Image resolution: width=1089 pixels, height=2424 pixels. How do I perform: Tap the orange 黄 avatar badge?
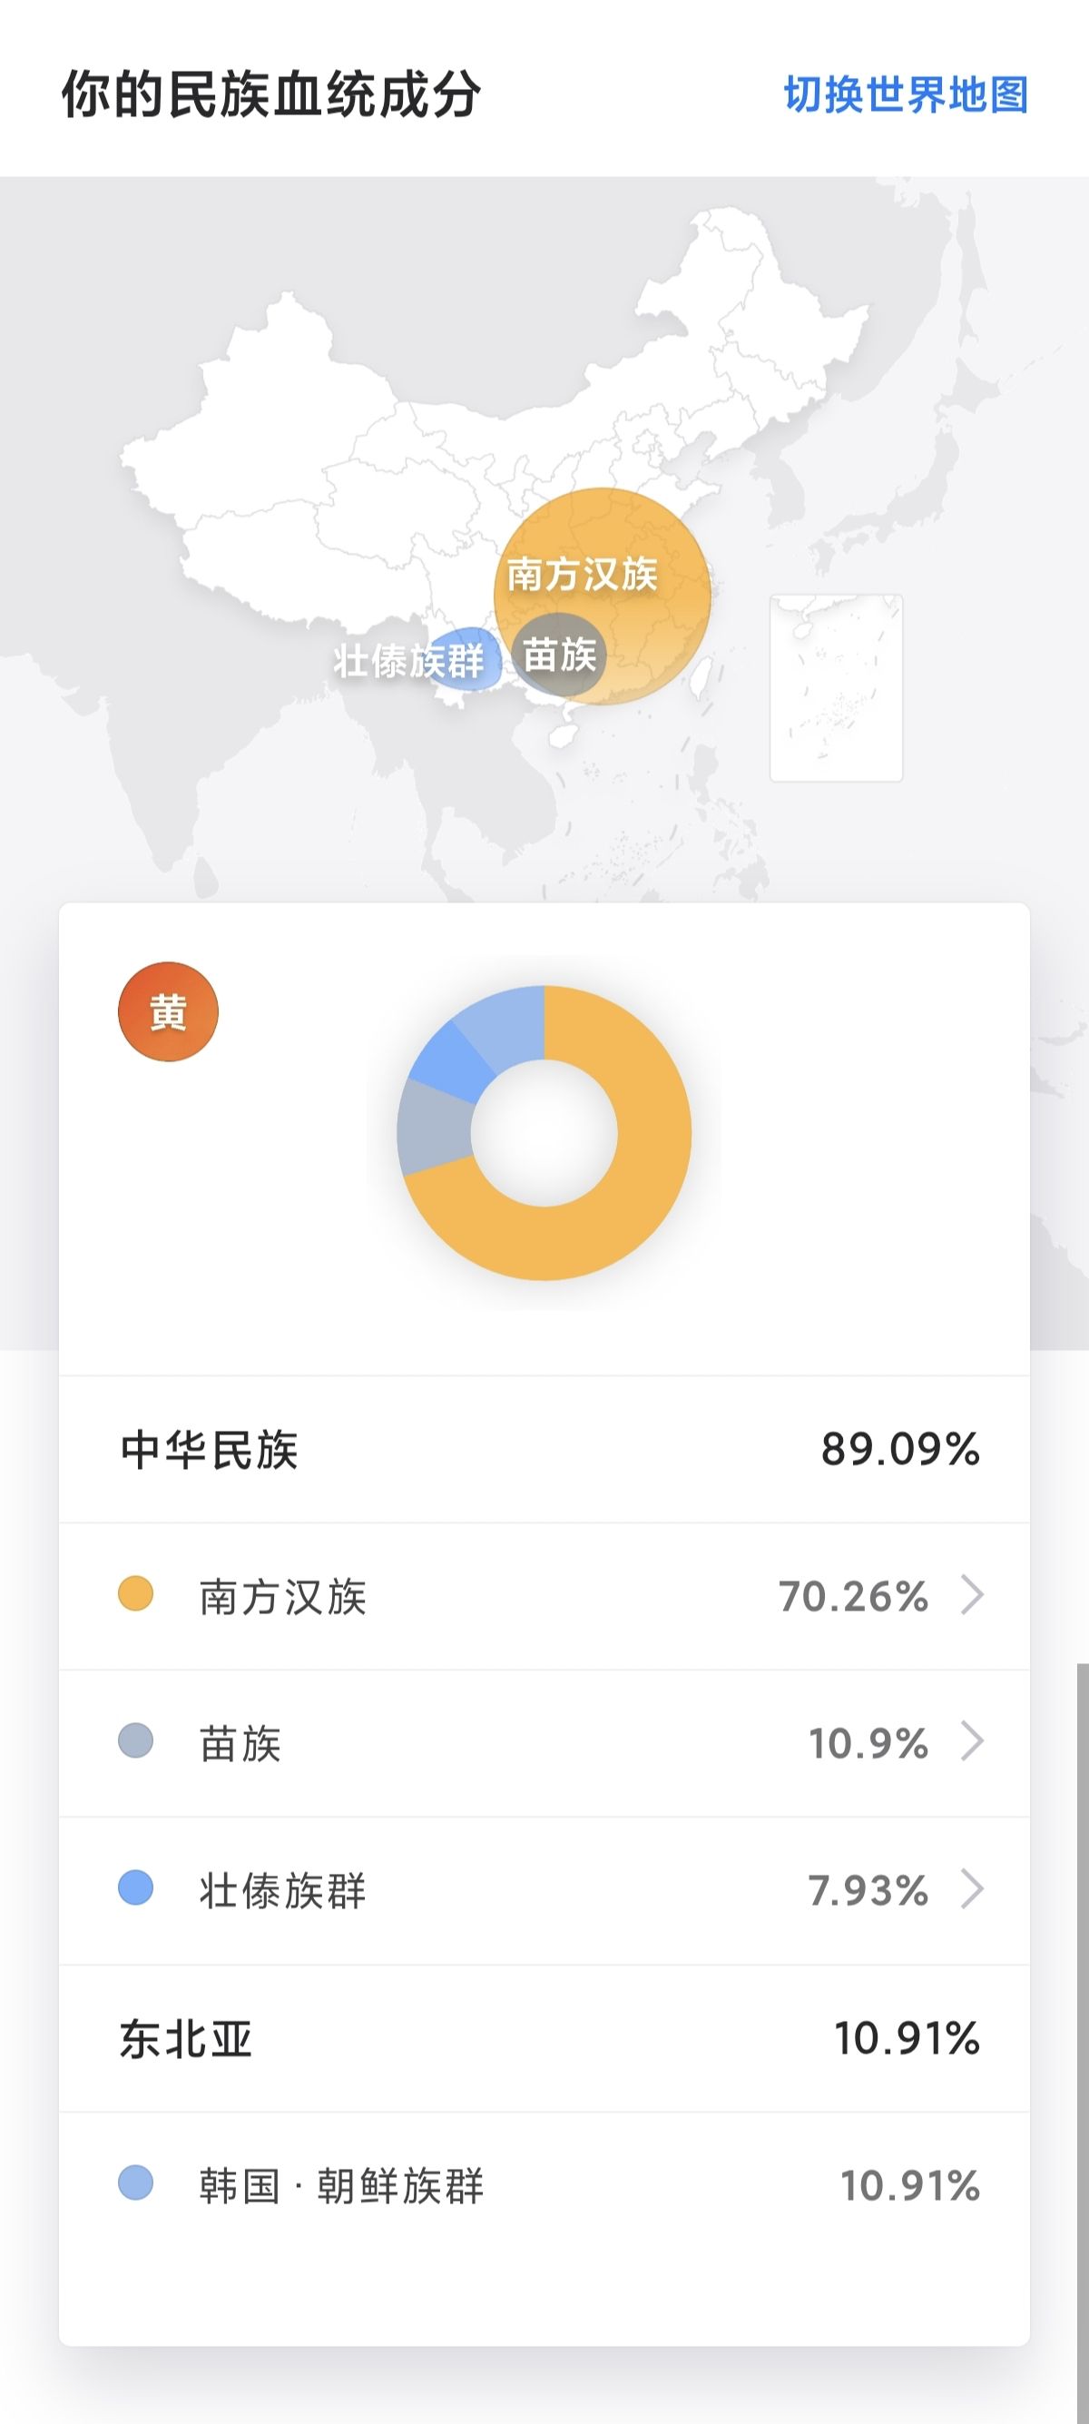pyautogui.click(x=168, y=1011)
